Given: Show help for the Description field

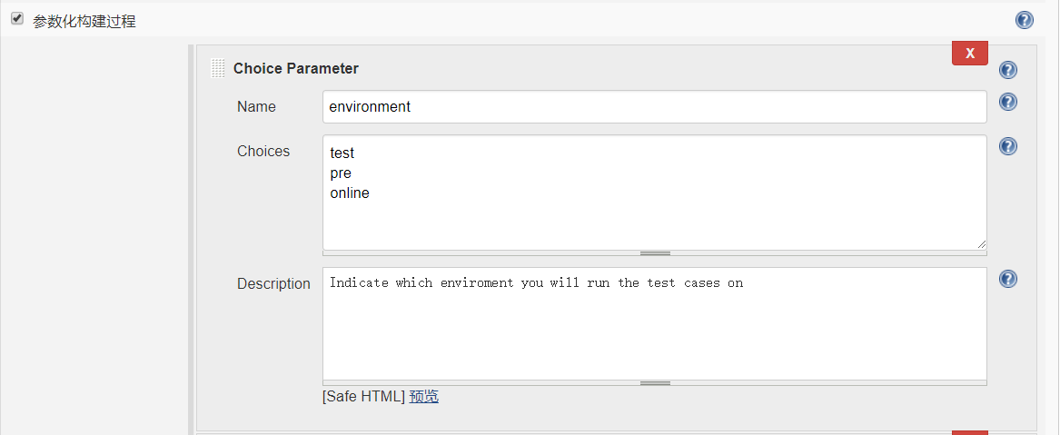Looking at the screenshot, I should coord(1008,279).
